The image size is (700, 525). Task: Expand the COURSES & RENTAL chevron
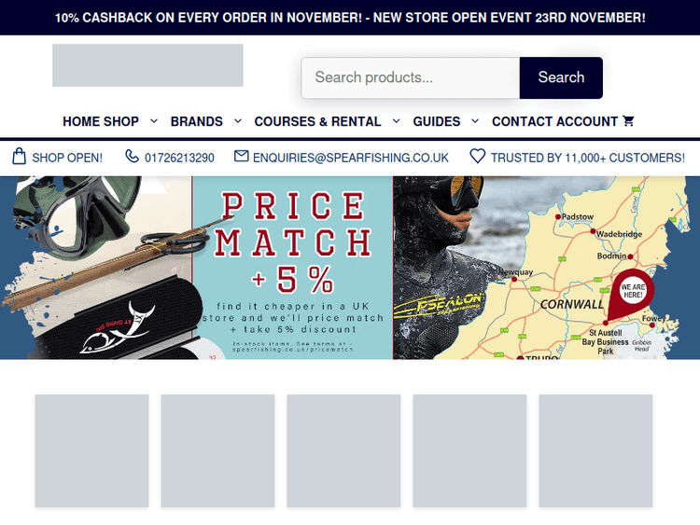(x=397, y=121)
